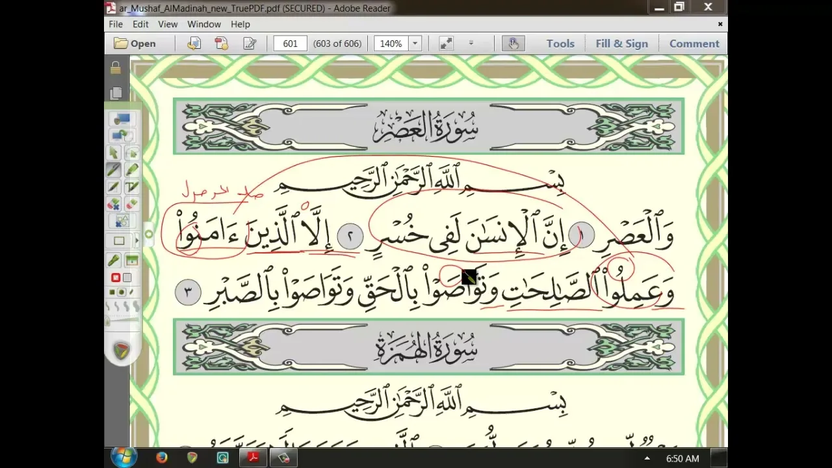Toggle the screen monitor icon in pen toolbar

[122, 119]
